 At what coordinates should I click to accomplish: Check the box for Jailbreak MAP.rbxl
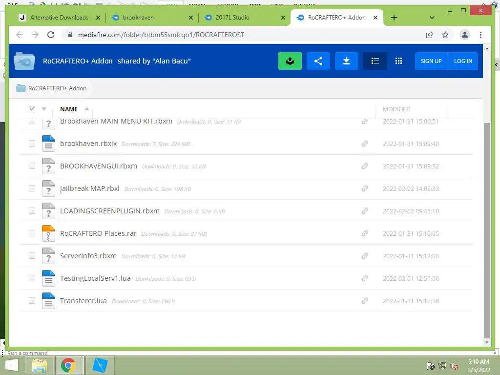[32, 188]
